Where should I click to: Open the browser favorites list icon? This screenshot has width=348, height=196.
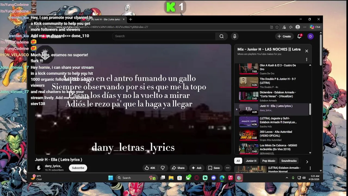pos(291,27)
